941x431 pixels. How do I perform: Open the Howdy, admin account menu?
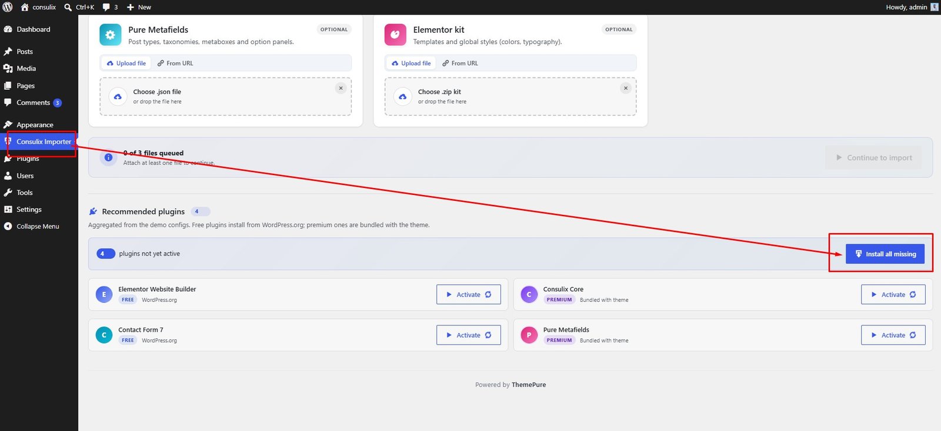912,7
